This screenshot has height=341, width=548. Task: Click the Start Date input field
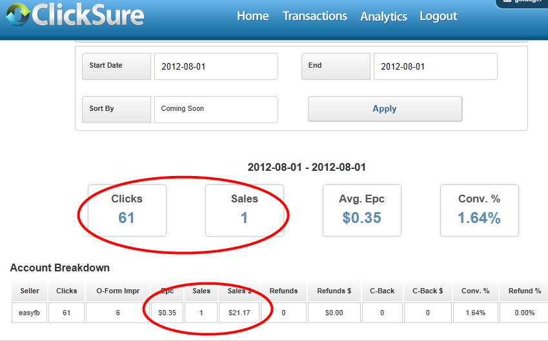coord(216,66)
